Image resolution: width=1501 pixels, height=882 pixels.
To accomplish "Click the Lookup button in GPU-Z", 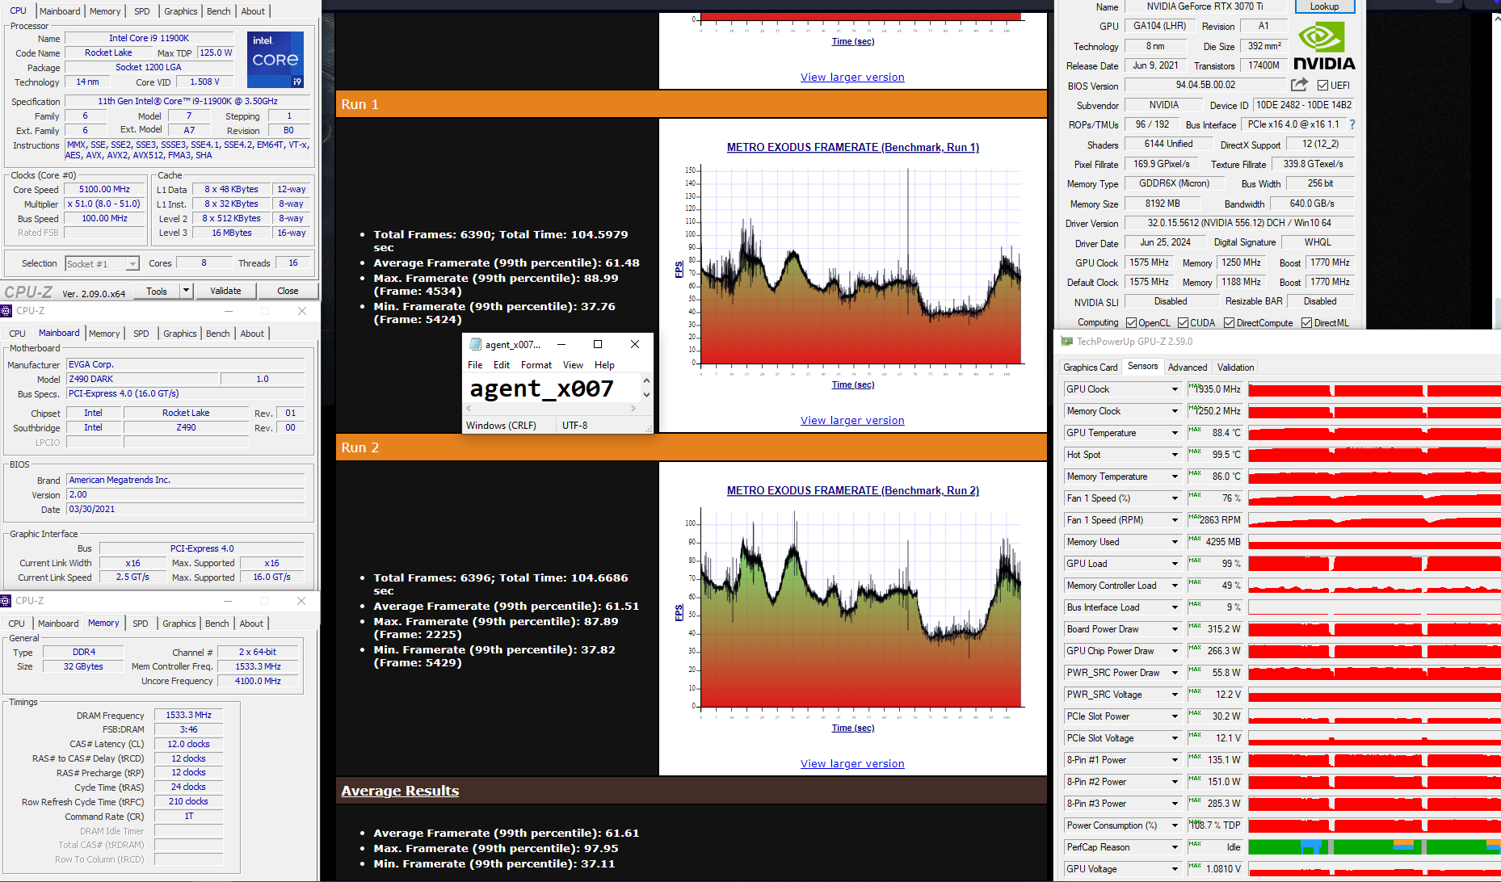I will click(x=1324, y=6).
